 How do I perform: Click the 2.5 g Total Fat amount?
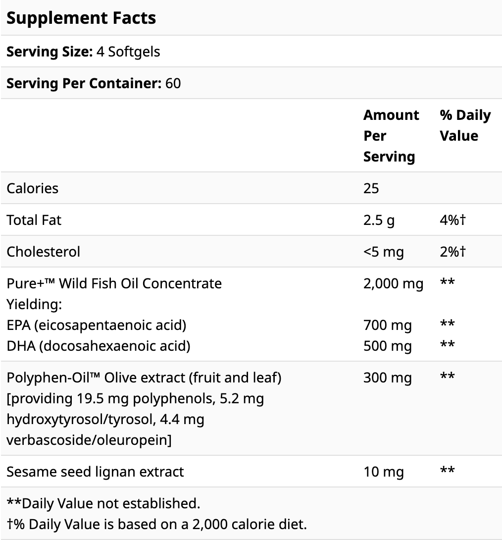click(379, 220)
